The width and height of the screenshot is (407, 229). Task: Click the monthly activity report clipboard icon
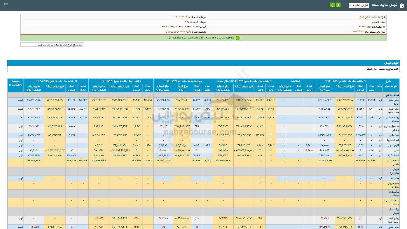point(402,5)
